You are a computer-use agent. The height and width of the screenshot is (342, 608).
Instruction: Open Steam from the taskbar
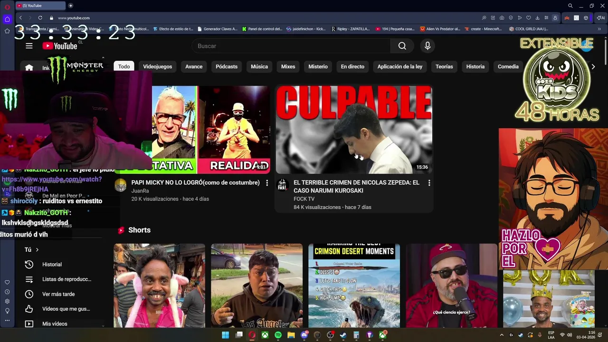(x=343, y=335)
